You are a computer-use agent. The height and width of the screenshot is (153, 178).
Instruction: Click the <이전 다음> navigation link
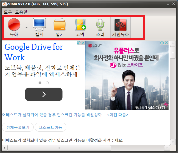(118, 115)
